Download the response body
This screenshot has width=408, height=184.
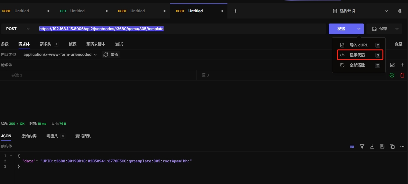coord(372,146)
